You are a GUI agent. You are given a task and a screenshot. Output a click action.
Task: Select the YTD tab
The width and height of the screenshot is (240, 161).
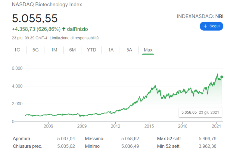91,50
